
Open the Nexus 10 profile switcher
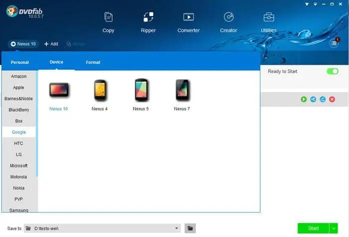tap(23, 44)
